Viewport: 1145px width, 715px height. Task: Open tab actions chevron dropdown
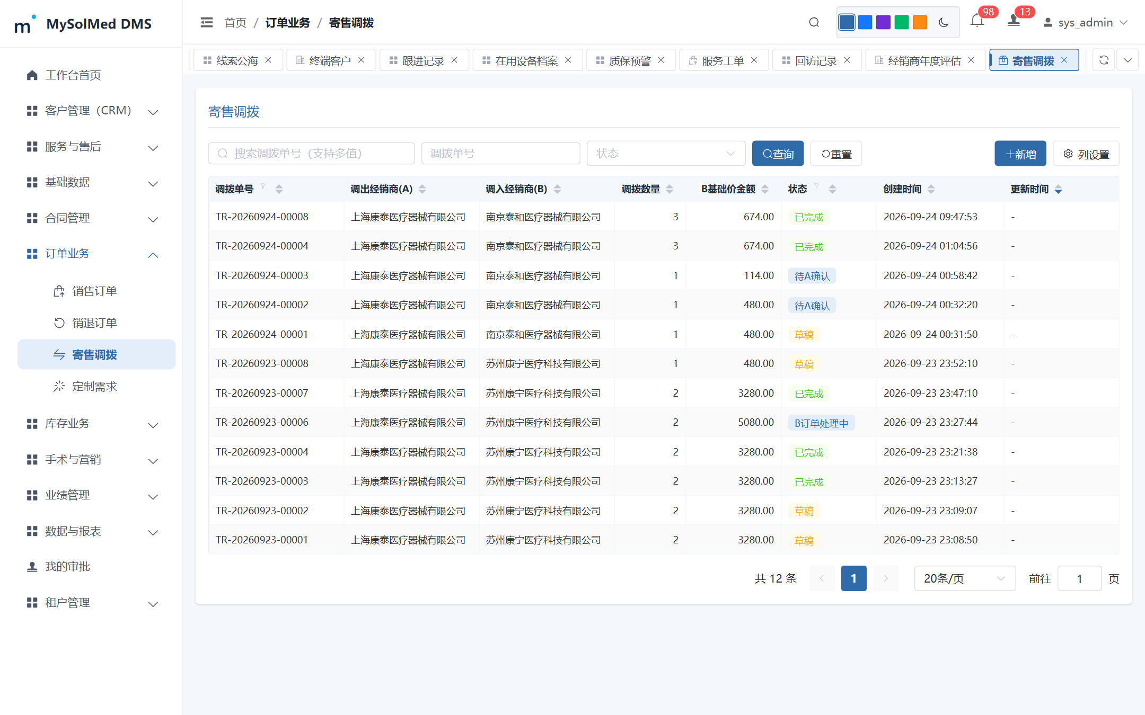(1128, 60)
